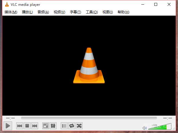Click the playback seek bar
The width and height of the screenshot is (178, 133).
coord(89,118)
